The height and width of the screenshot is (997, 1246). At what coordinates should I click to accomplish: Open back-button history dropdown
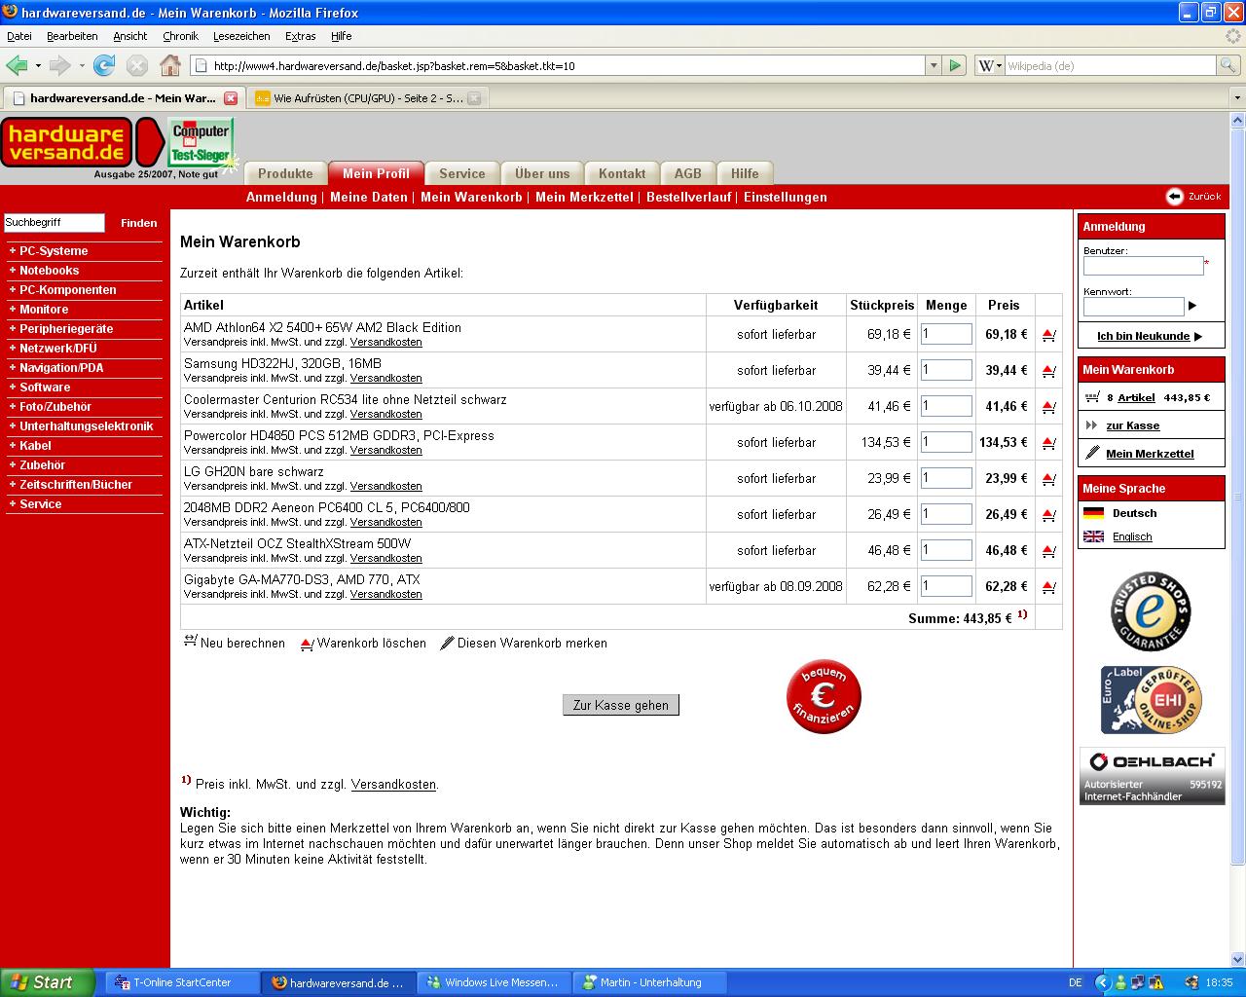tap(38, 66)
